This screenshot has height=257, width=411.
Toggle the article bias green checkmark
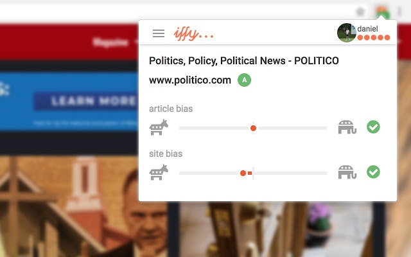pyautogui.click(x=373, y=127)
